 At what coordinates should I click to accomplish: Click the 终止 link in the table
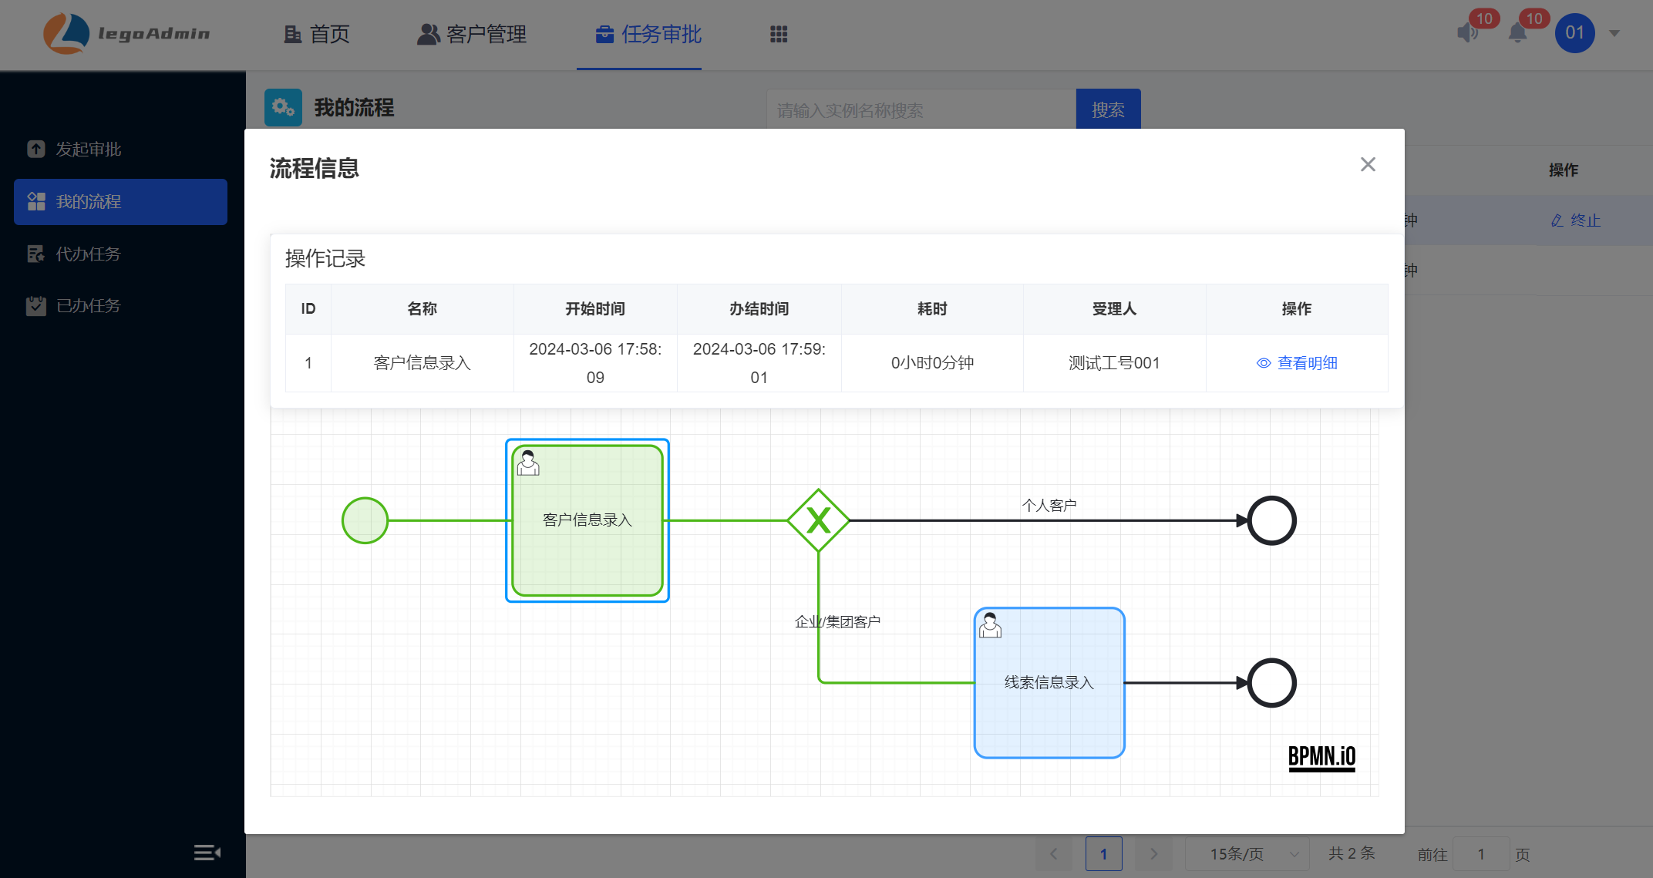[1576, 220]
